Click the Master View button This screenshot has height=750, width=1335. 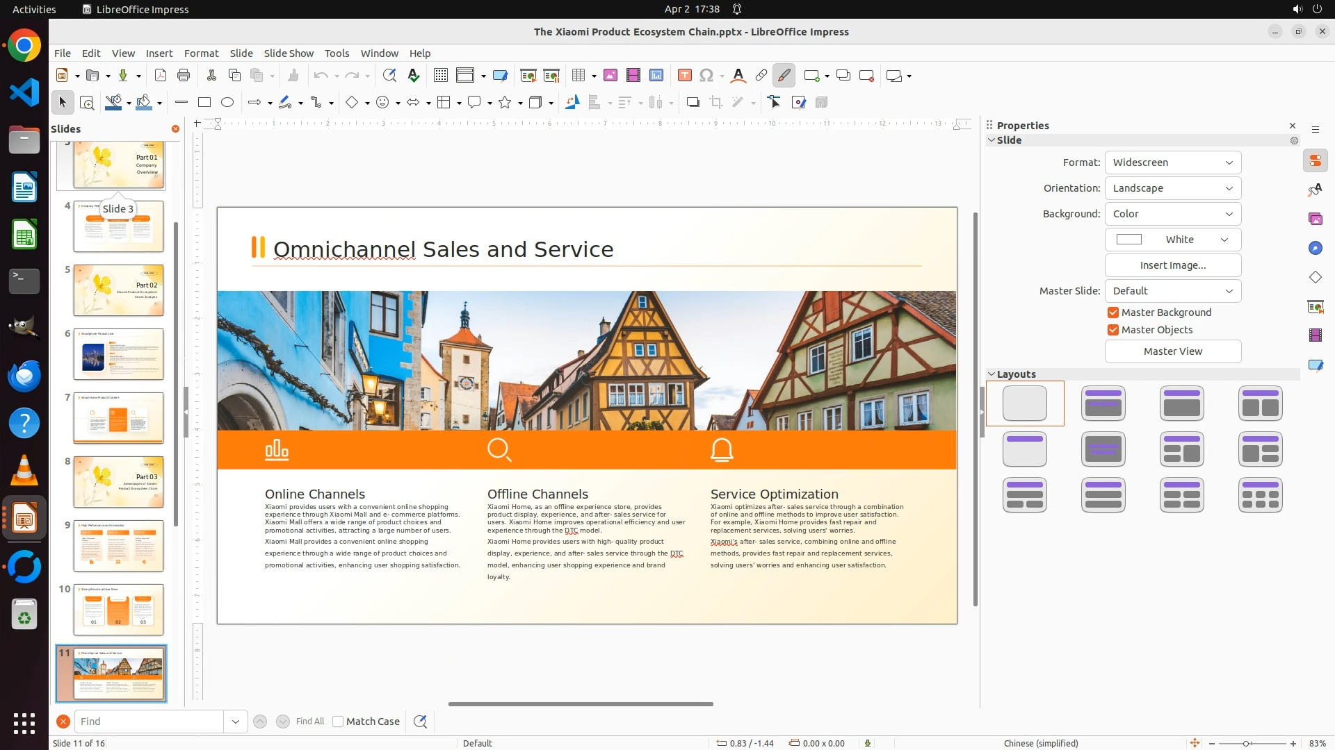click(1172, 351)
